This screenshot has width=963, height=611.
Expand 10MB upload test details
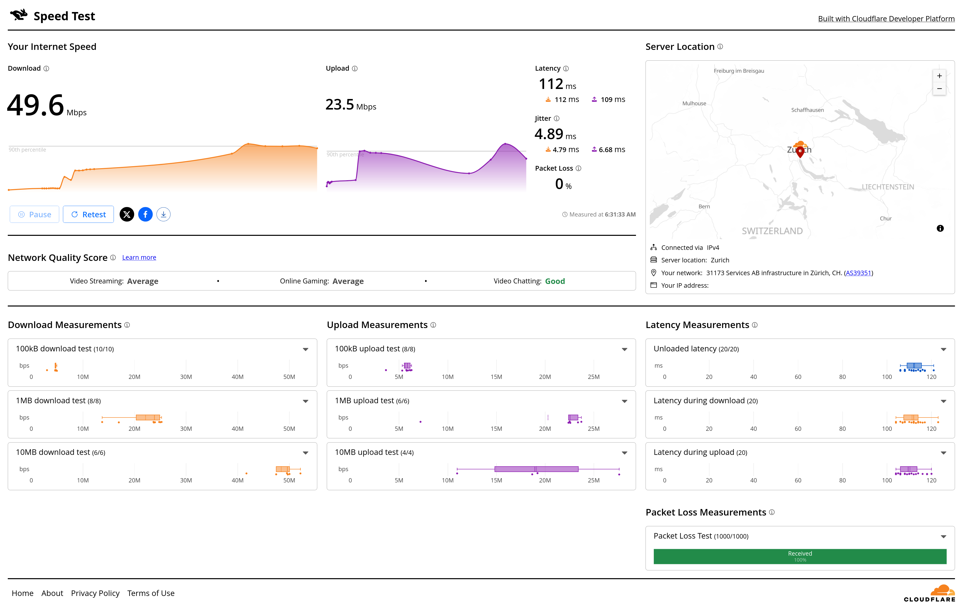coord(624,453)
